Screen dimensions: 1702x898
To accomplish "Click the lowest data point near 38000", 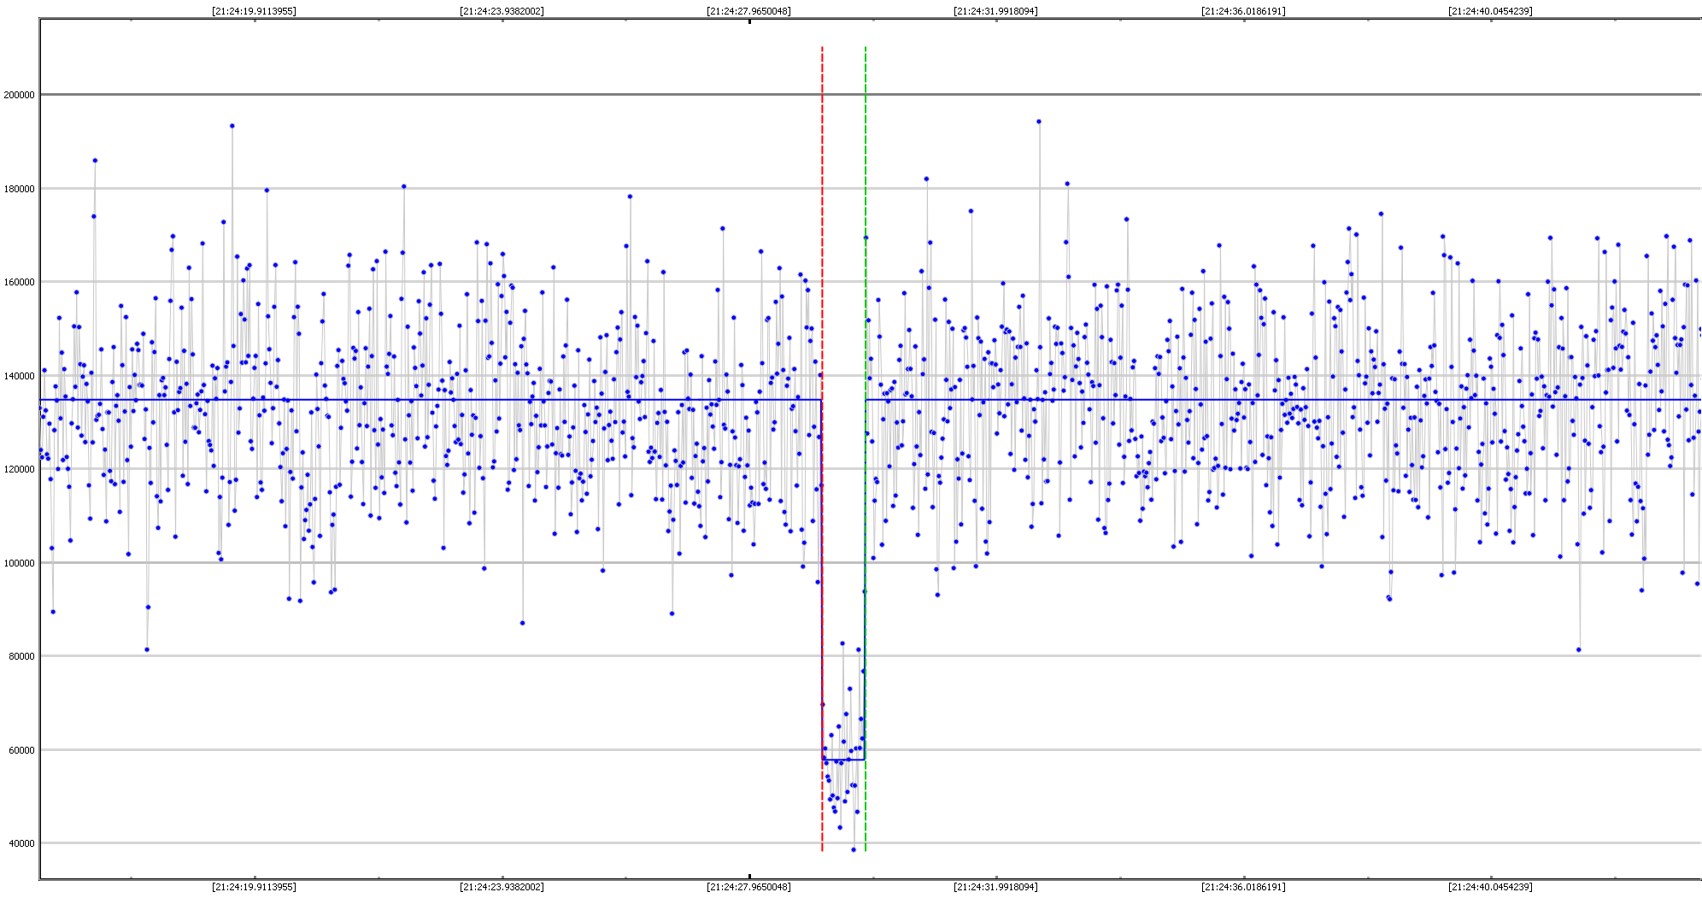I will (854, 849).
